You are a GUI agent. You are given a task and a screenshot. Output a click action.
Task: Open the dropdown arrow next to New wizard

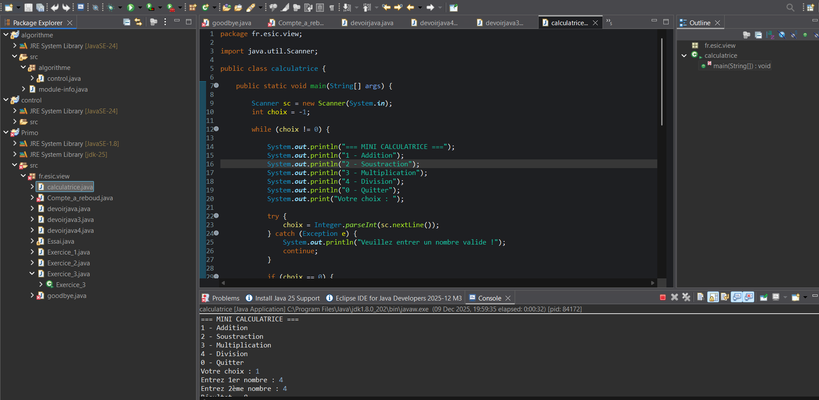(18, 7)
